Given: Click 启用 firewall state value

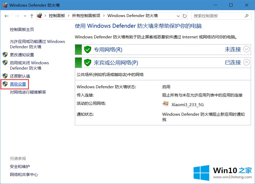Looking at the screenshot, I should [x=166, y=87].
